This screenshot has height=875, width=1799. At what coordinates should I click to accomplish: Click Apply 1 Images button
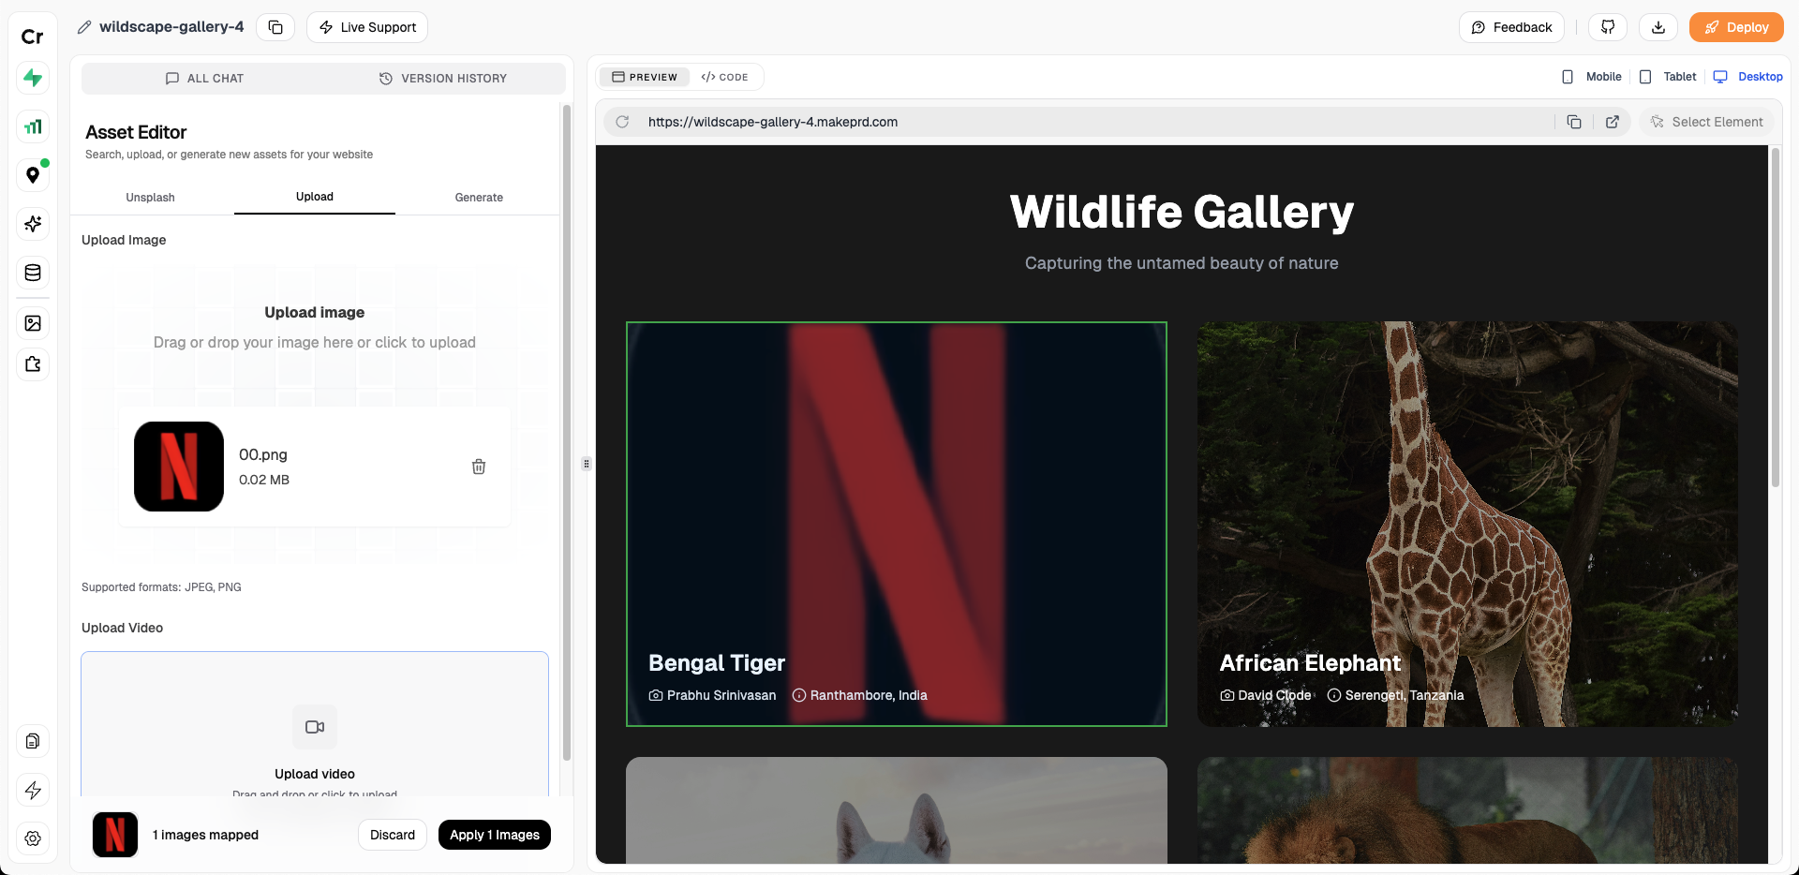(x=495, y=835)
